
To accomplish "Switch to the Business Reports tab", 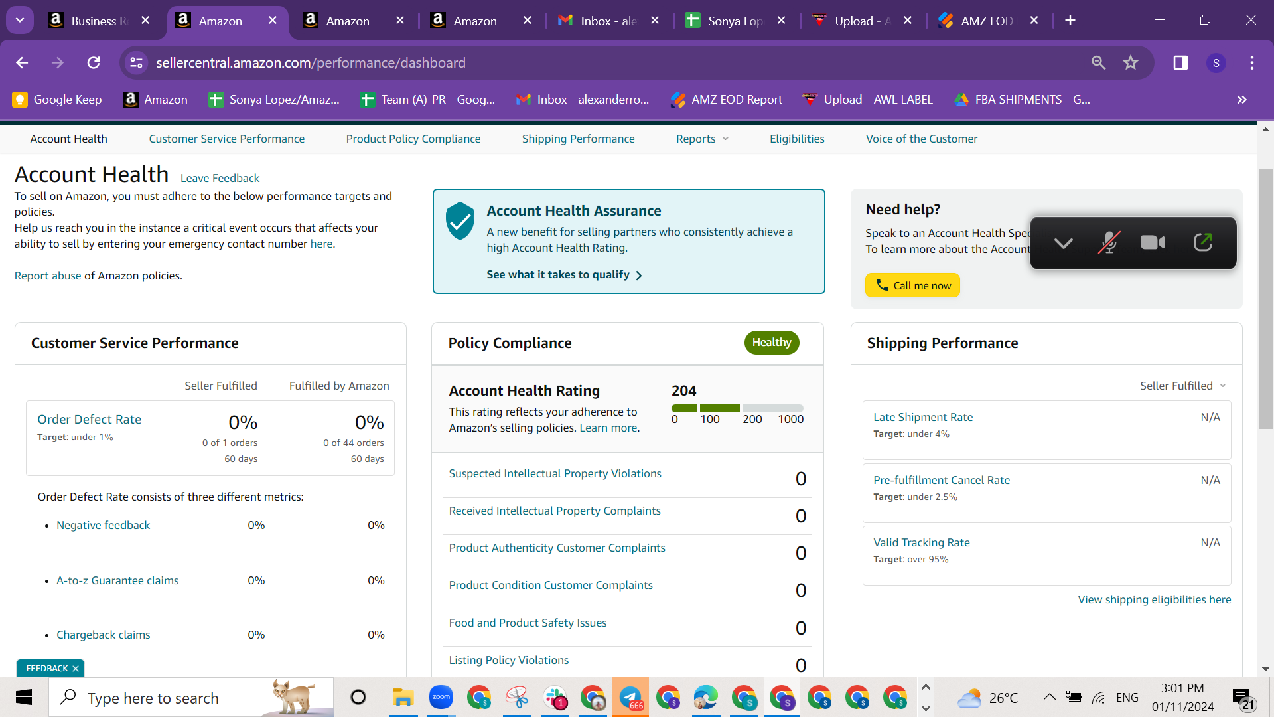I will [100, 21].
